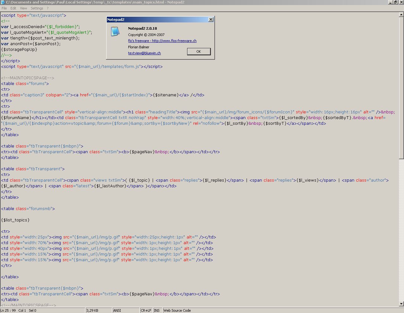
Task: Open the File menu
Action: tap(4, 8)
